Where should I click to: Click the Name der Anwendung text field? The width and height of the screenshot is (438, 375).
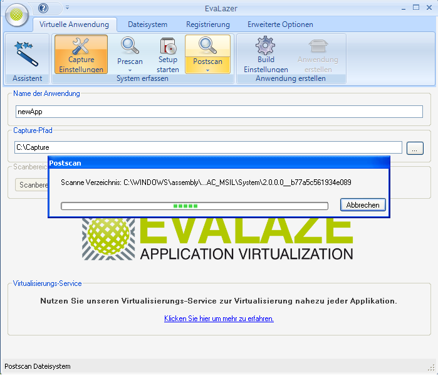(x=219, y=111)
